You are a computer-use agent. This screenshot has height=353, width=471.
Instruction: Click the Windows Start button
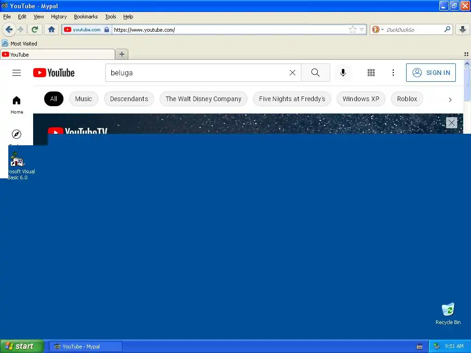point(22,346)
